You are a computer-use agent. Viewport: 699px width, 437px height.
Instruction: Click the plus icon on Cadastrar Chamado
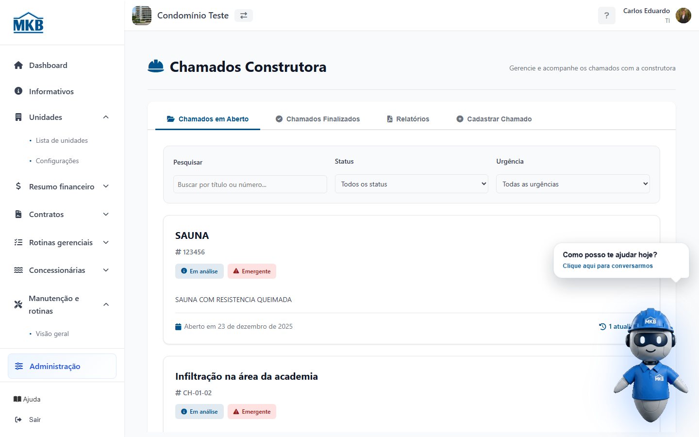460,119
